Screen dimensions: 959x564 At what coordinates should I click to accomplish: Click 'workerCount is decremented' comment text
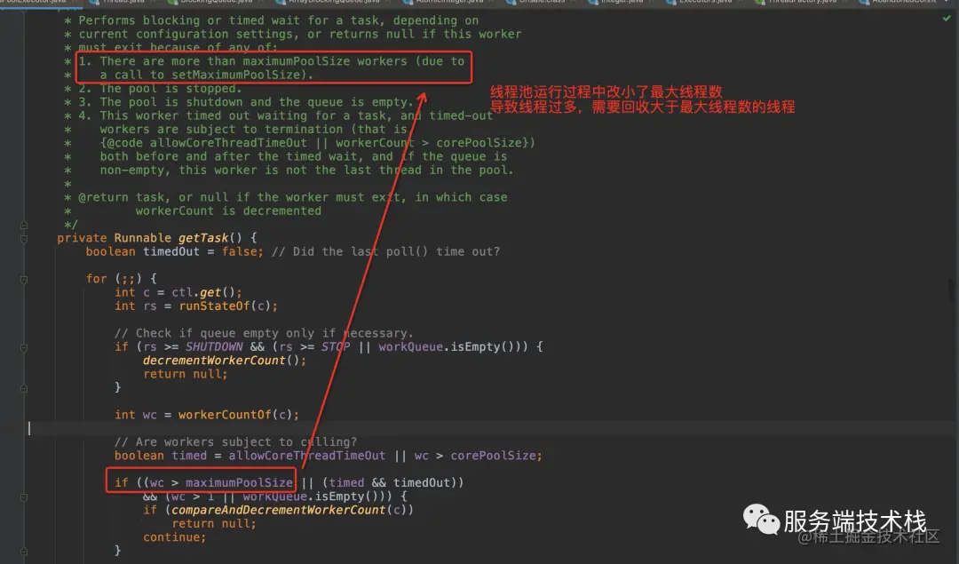tap(228, 211)
